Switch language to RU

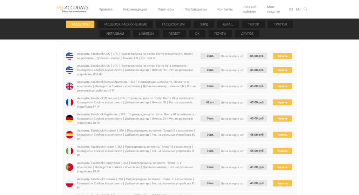coord(291,9)
